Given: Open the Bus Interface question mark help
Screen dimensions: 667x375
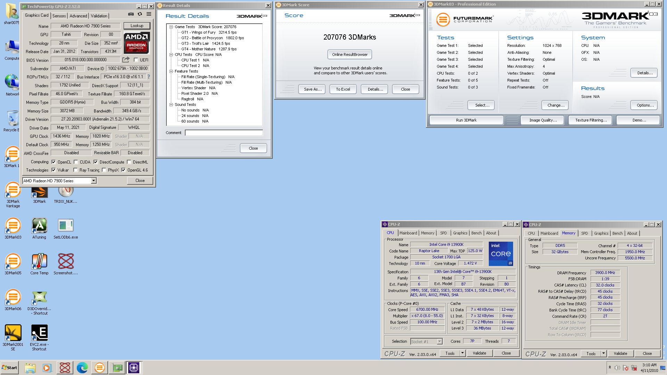Looking at the screenshot, I should click(x=149, y=77).
